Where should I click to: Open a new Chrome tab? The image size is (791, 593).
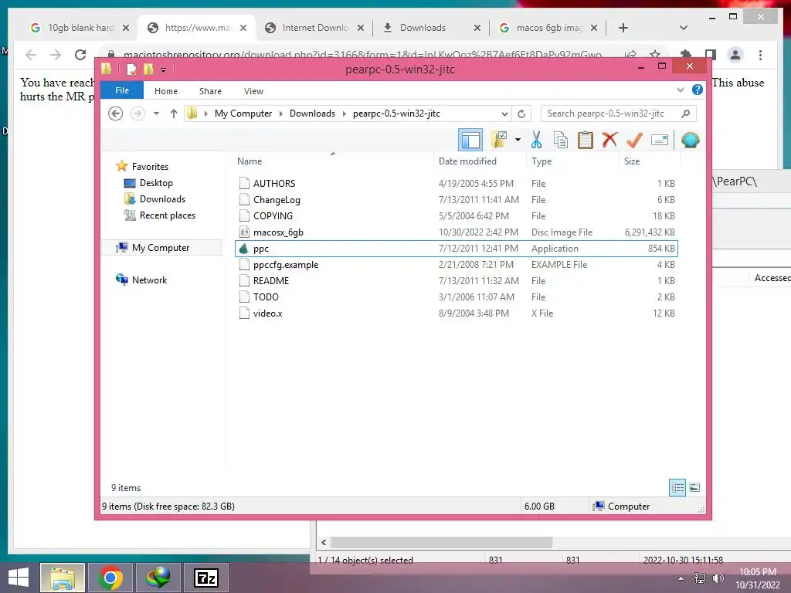click(x=623, y=28)
